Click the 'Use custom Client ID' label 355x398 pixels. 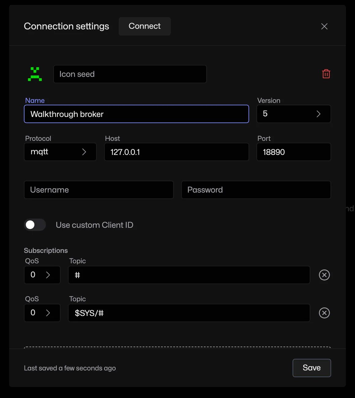[x=95, y=225]
